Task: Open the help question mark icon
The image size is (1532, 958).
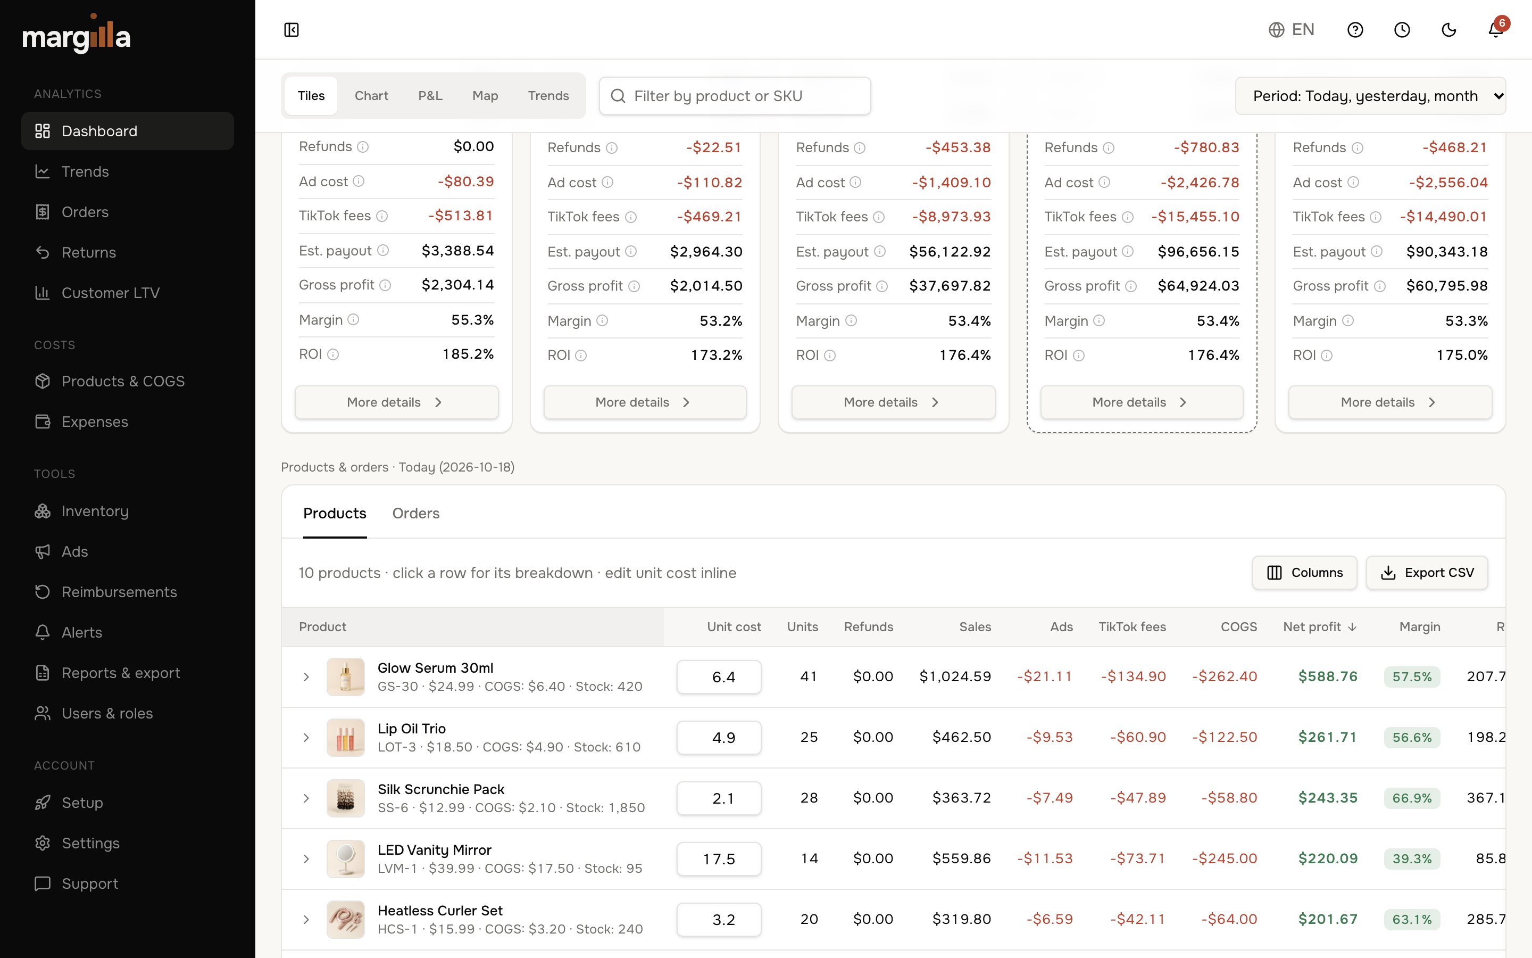Action: pyautogui.click(x=1355, y=30)
